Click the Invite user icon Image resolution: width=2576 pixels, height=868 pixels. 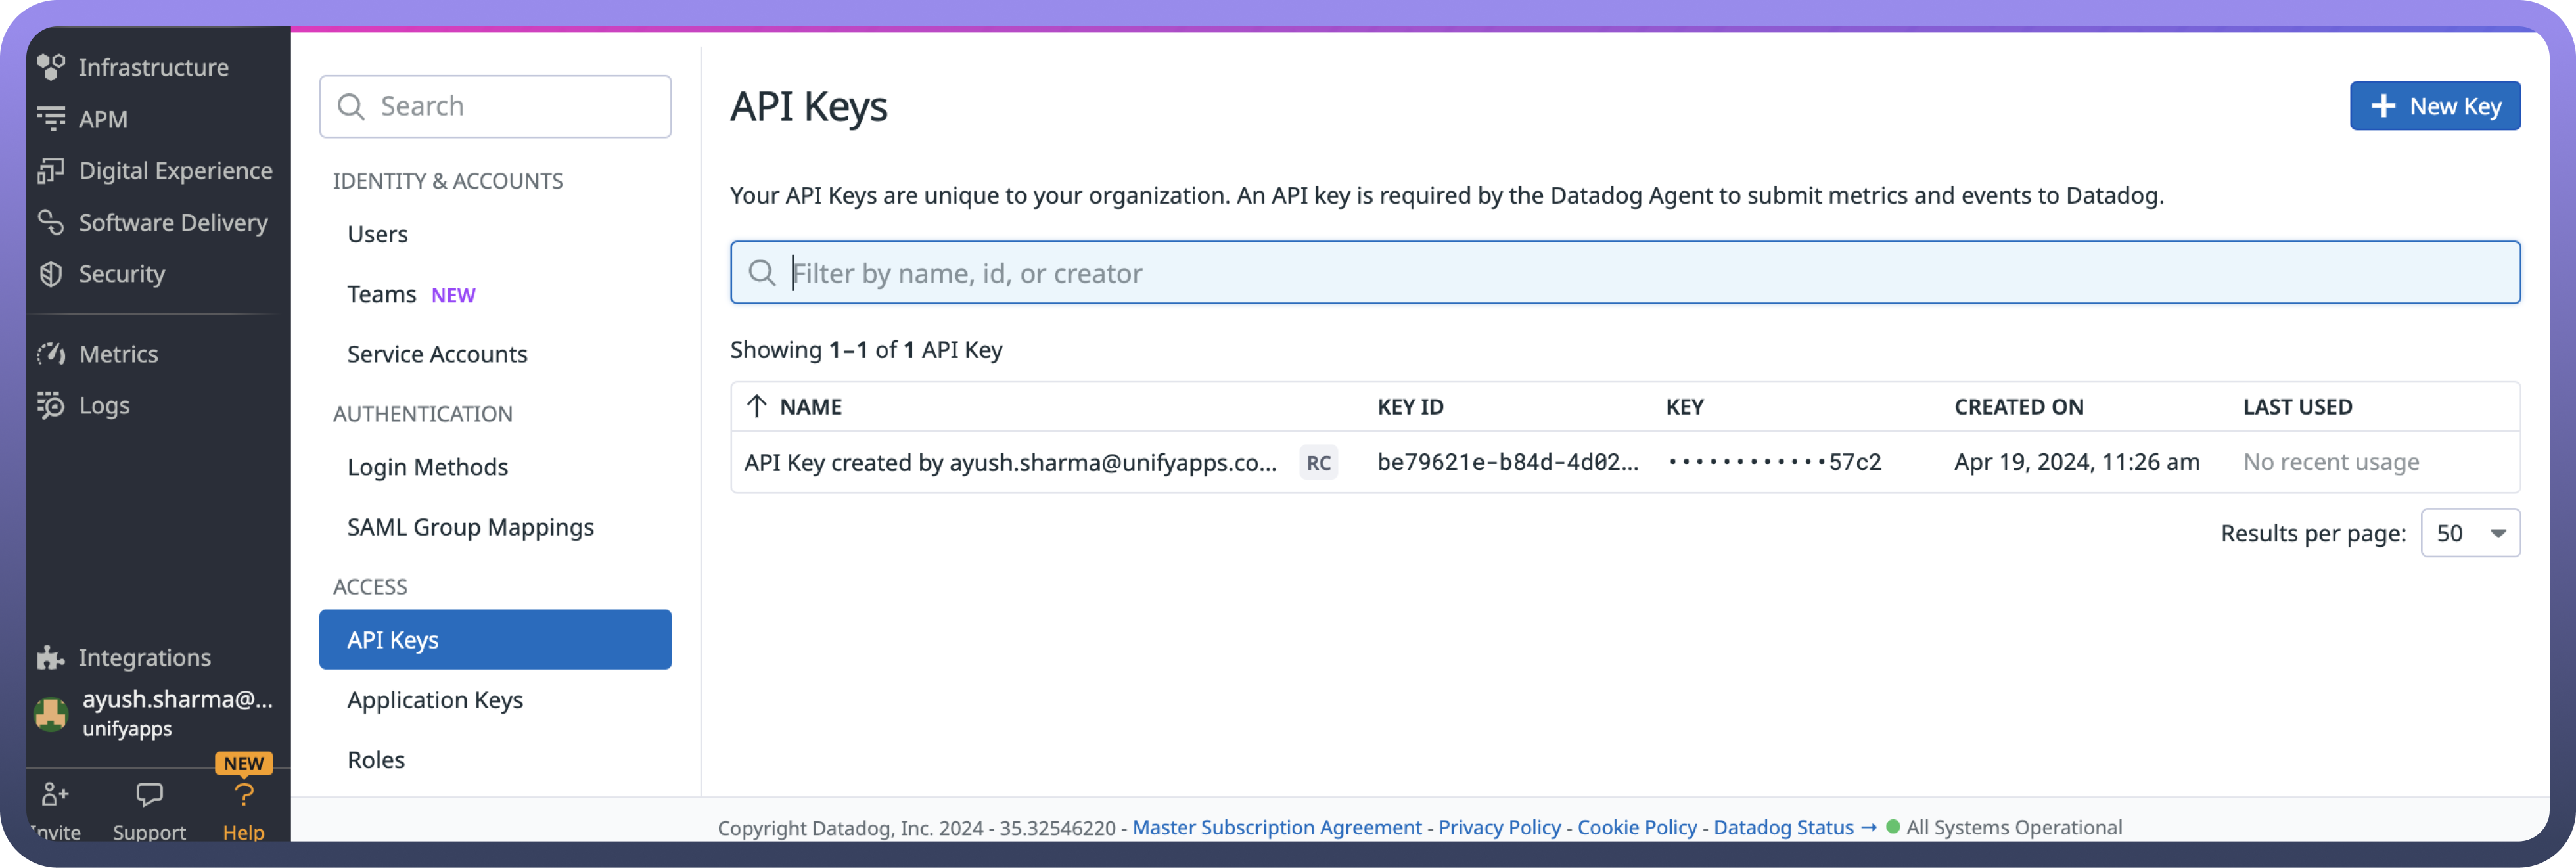(x=55, y=795)
